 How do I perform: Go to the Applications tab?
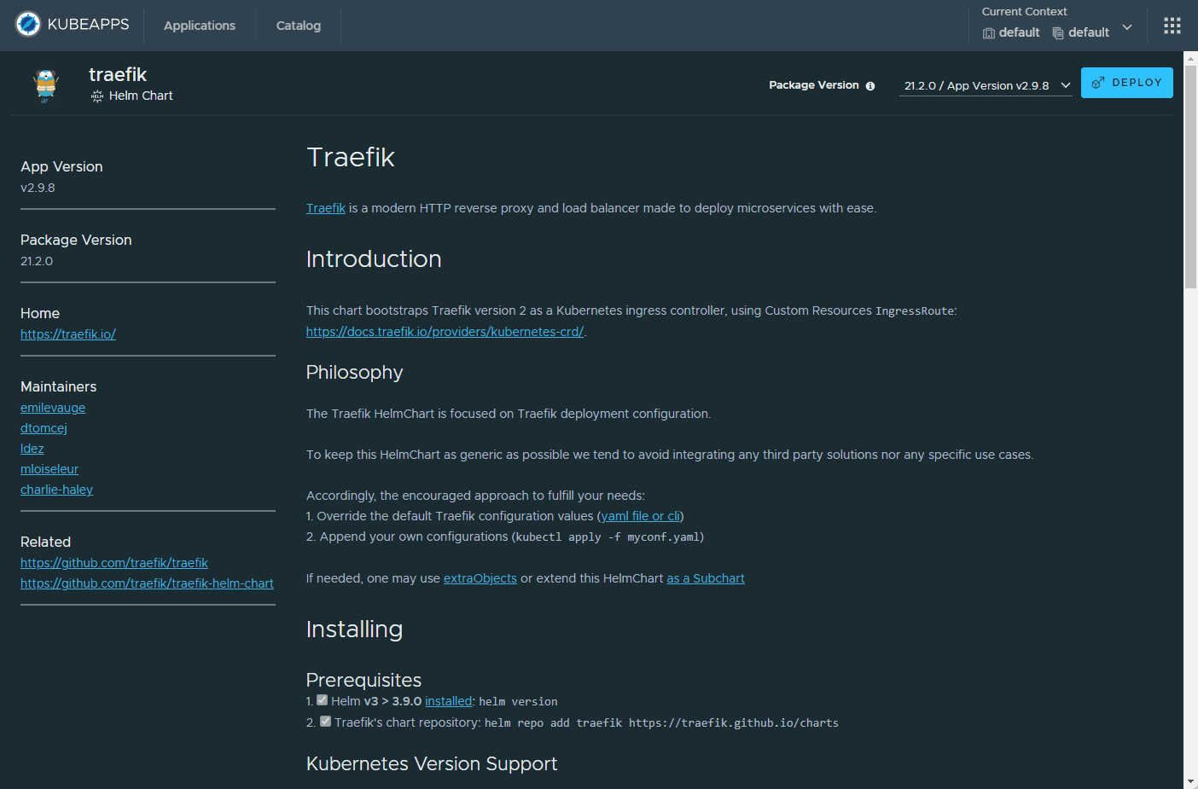click(199, 26)
